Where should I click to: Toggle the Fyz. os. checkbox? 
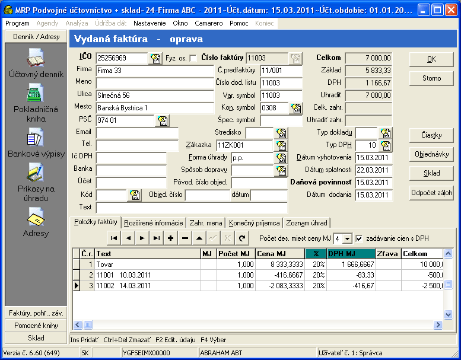193,58
